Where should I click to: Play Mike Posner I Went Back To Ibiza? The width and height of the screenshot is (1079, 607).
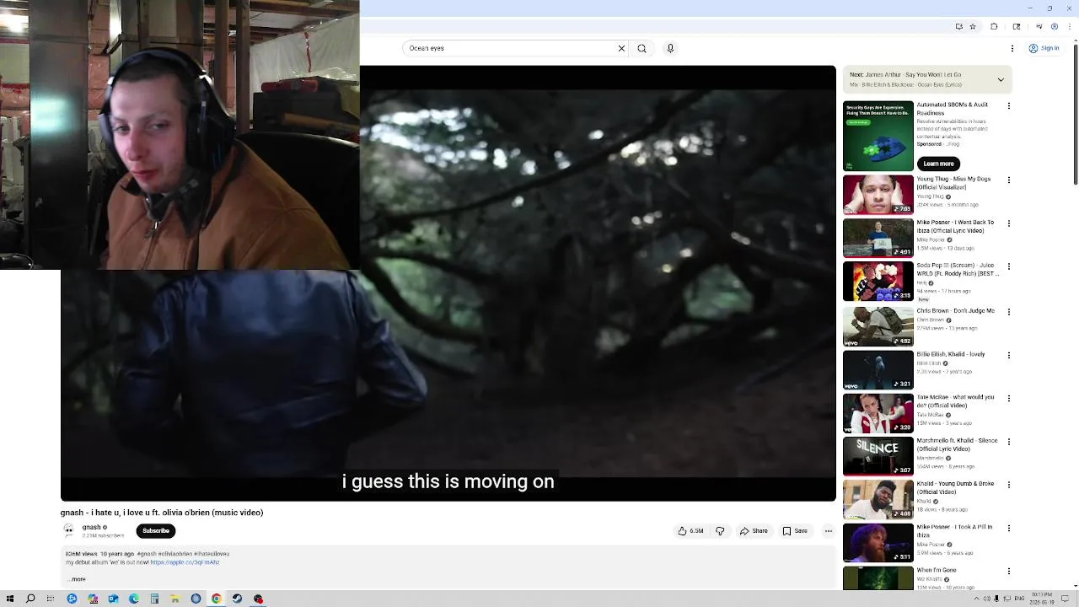[878, 238]
